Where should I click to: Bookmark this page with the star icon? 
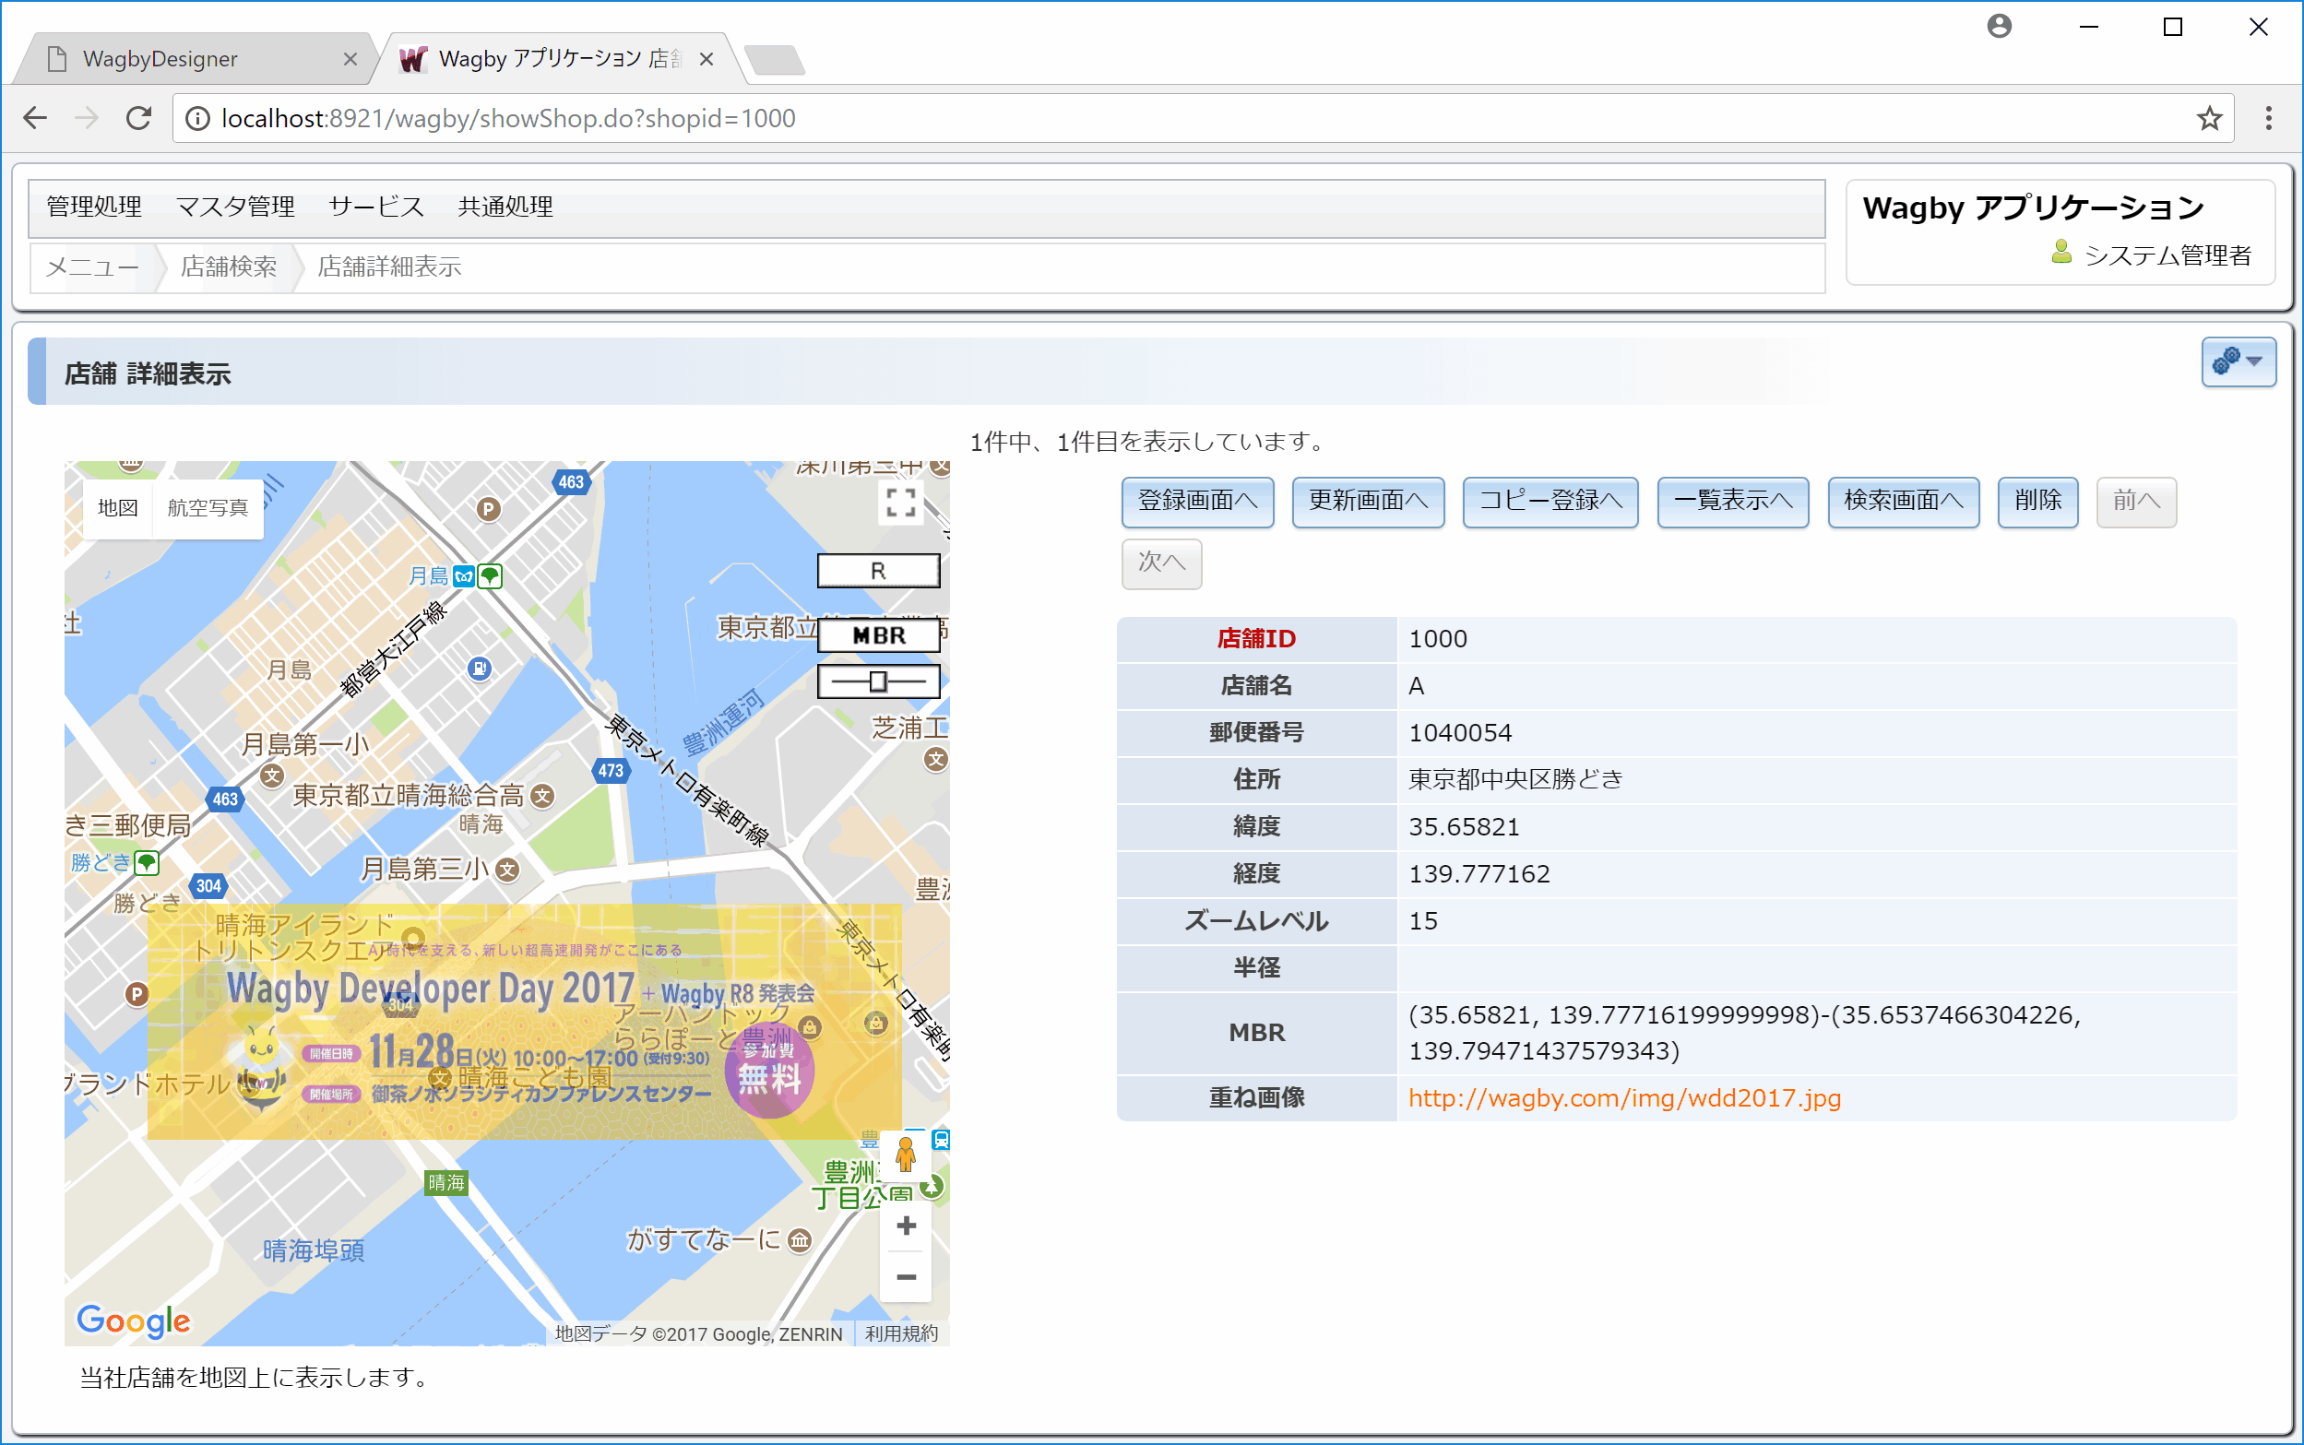point(2208,119)
